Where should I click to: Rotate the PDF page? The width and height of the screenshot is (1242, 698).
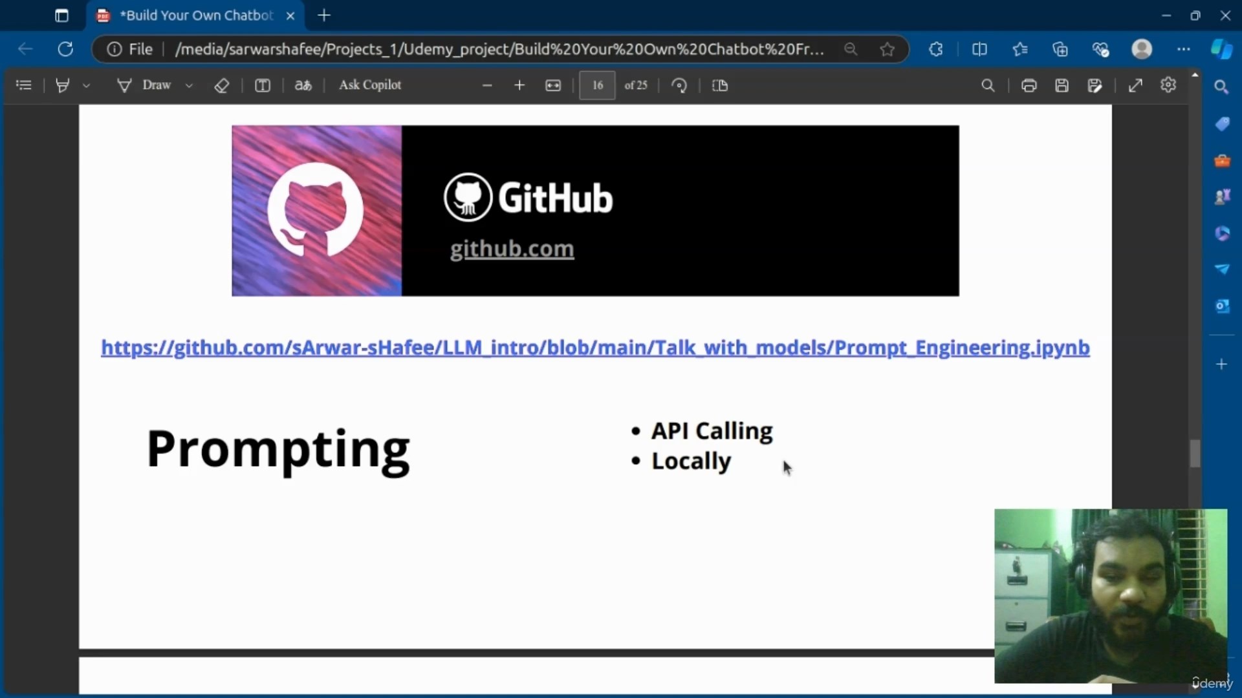(x=679, y=85)
